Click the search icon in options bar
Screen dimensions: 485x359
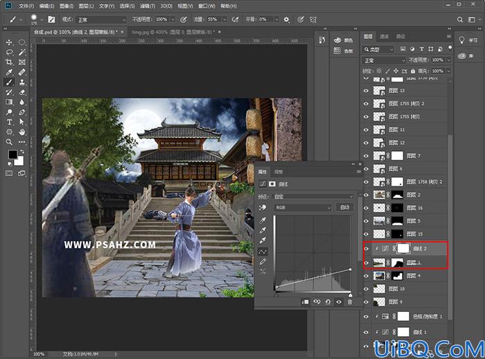pos(460,19)
